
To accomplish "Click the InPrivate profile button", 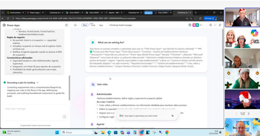I will 211,18.
